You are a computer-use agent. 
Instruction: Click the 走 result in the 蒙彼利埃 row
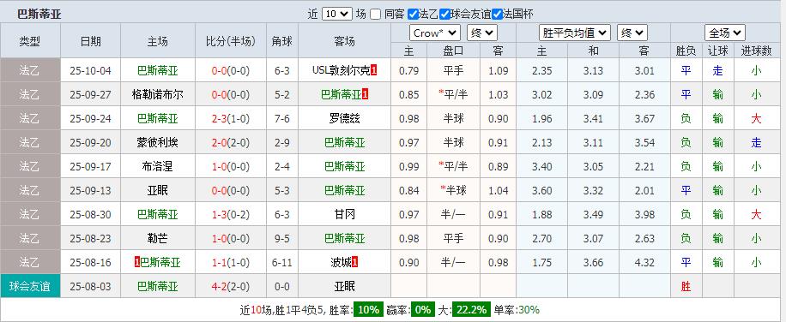[x=757, y=142]
